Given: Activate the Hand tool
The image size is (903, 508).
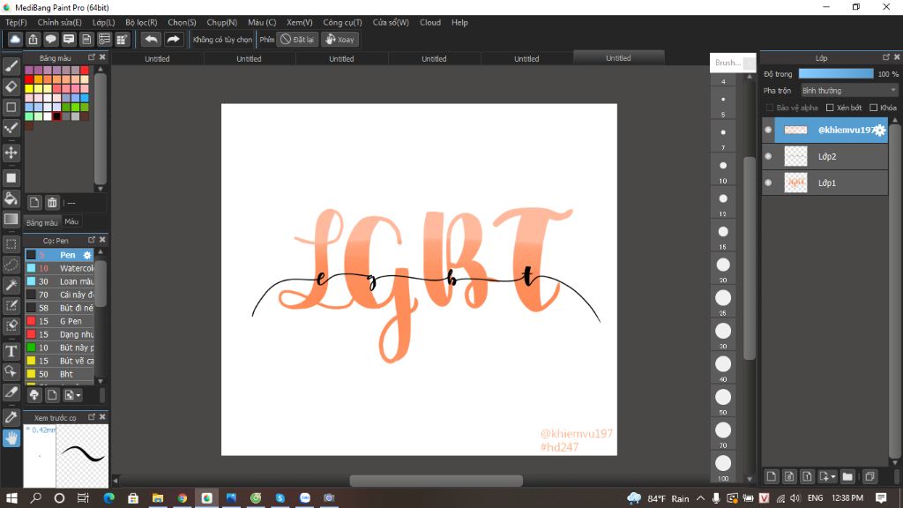Looking at the screenshot, I should [x=11, y=438].
